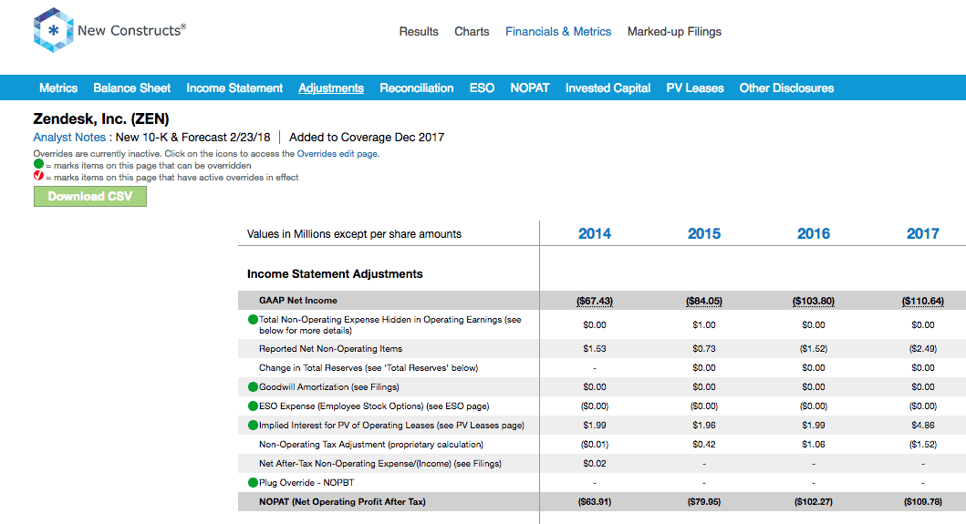Click the $0.02 Net After-Tax value
The width and height of the screenshot is (966, 524).
click(x=595, y=463)
